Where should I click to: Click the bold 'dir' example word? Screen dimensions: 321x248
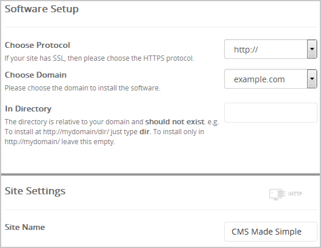[144, 131]
